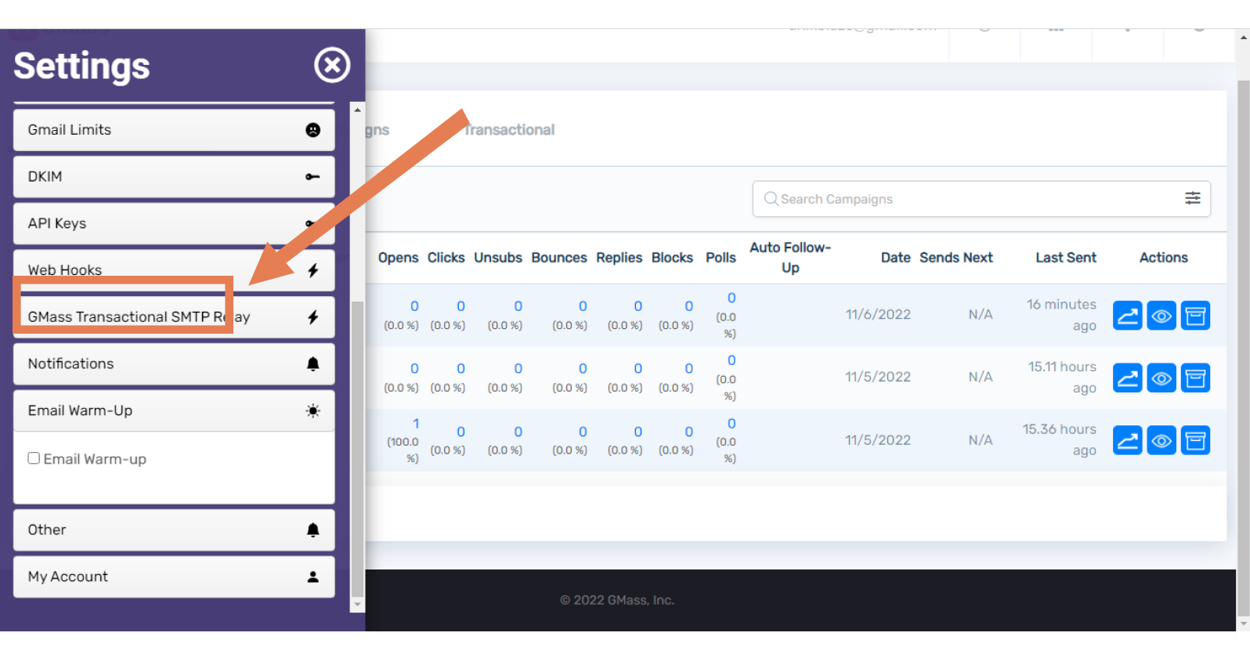View the 11/6/2022 campaign with eye icon
This screenshot has width=1250, height=658.
click(1161, 316)
